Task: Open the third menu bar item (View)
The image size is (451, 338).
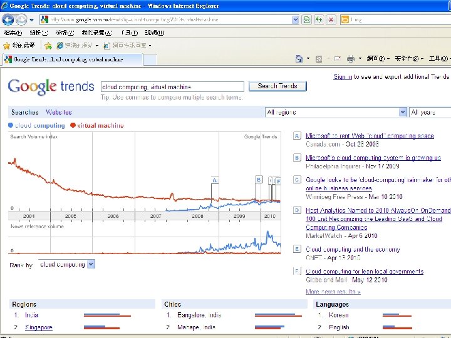Action: pos(65,33)
